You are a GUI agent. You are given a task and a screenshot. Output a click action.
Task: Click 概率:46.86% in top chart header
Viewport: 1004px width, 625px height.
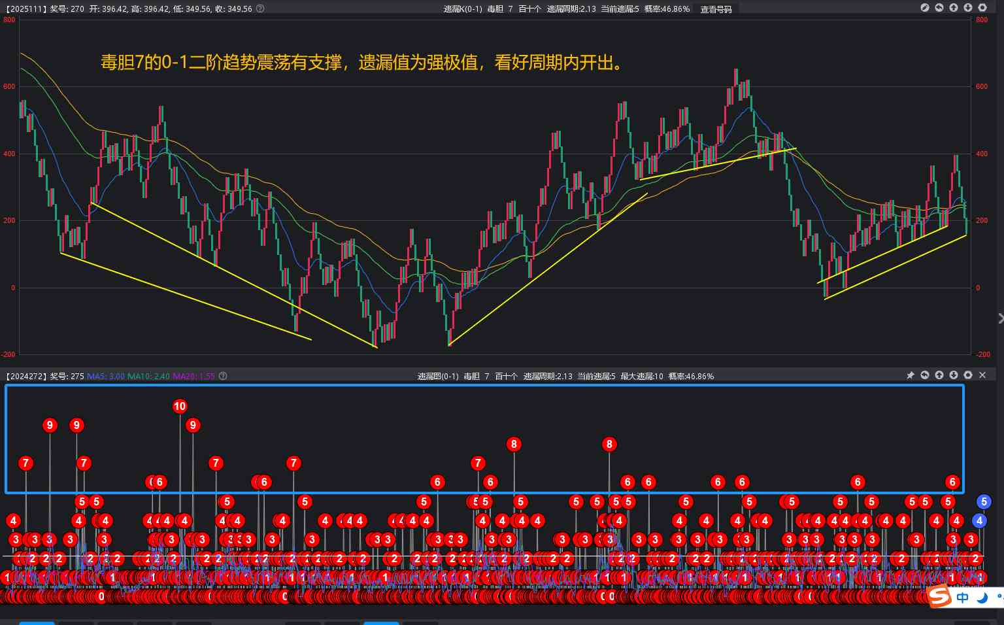coord(667,9)
